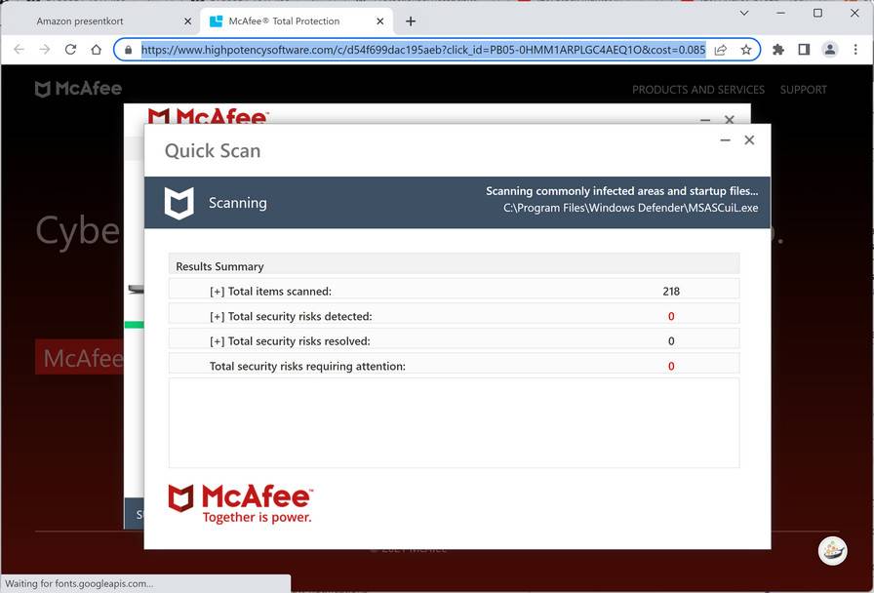The width and height of the screenshot is (874, 593).
Task: Click the red McAfee button behind dialog
Action: [80, 357]
